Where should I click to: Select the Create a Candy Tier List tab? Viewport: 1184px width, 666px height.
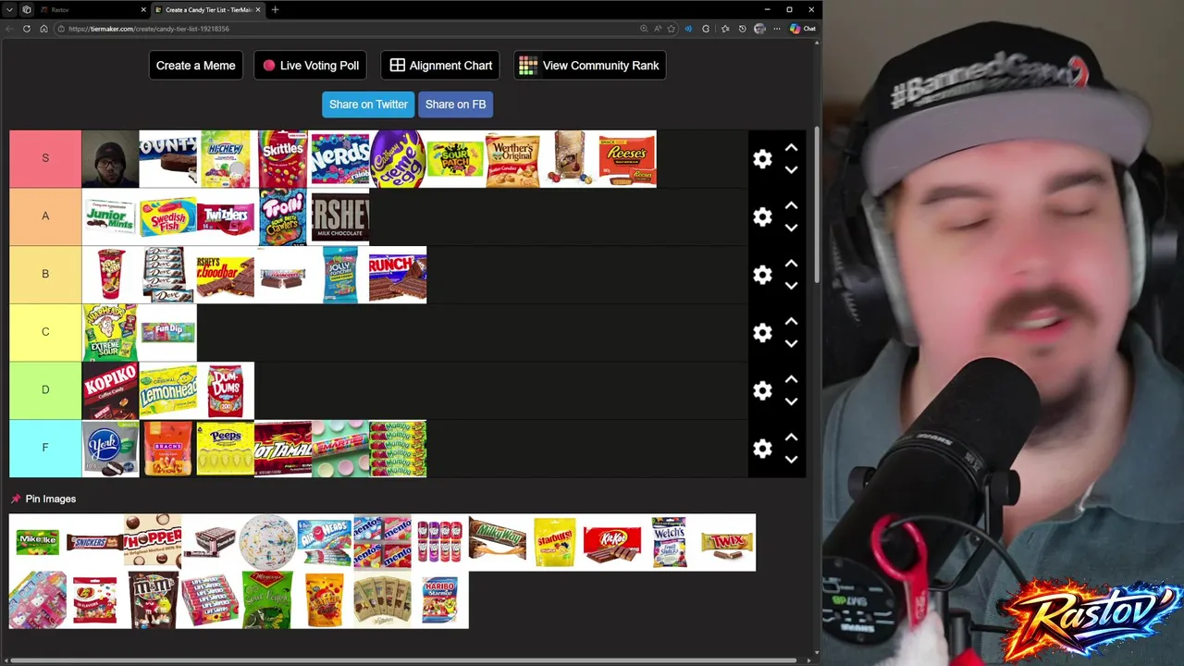[x=207, y=9]
